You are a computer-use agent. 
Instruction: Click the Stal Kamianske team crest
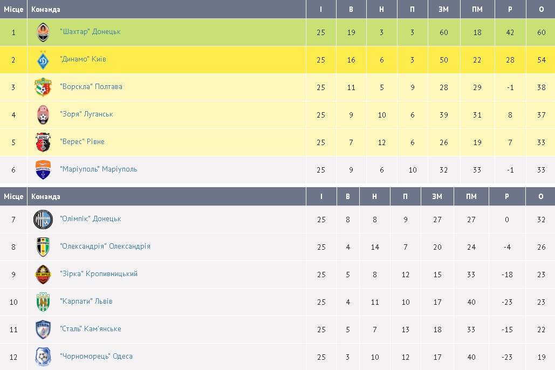coord(43,330)
